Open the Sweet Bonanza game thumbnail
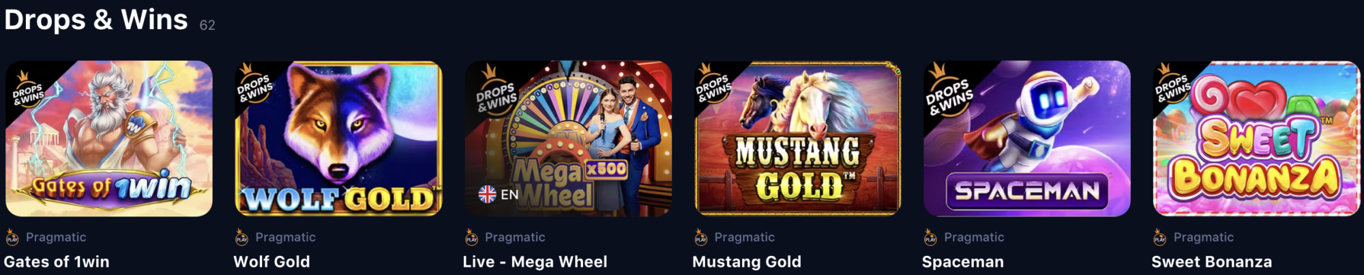This screenshot has height=275, width=1364. click(1256, 138)
